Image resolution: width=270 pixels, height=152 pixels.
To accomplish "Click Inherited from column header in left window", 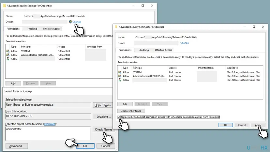I will (94, 47).
